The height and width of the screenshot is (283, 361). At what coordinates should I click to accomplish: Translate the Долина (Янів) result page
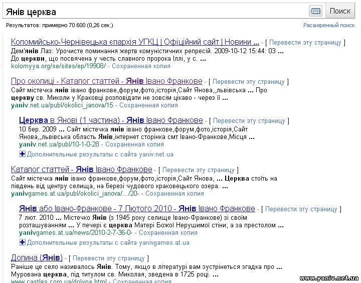pos(108,258)
